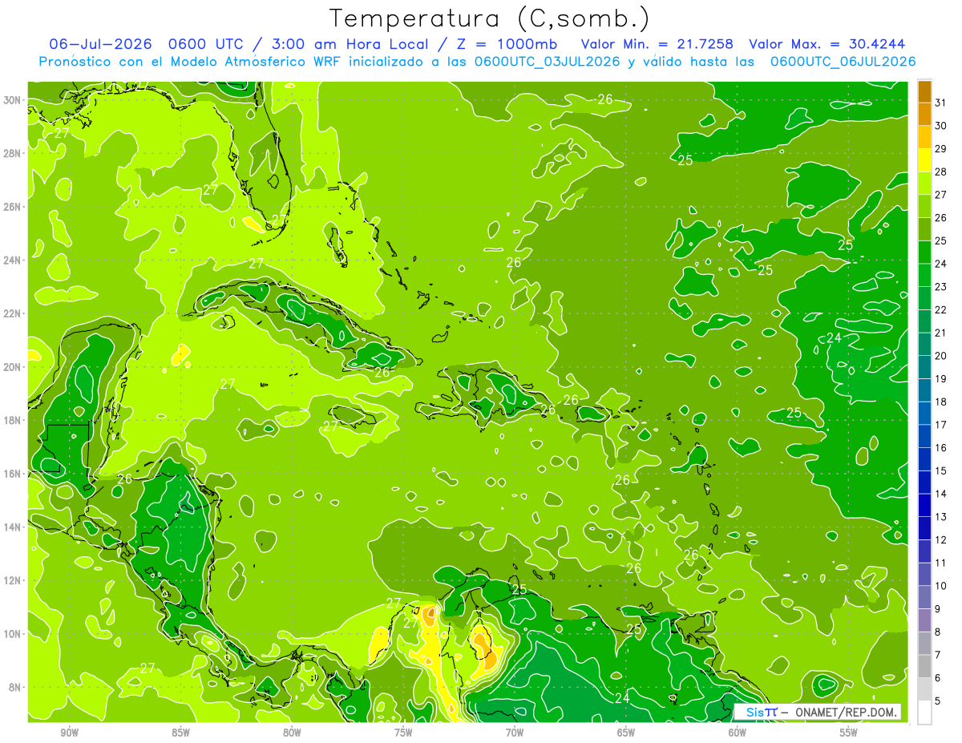Click the "28N" latitude axis label
The width and height of the screenshot is (962, 743).
click(14, 153)
